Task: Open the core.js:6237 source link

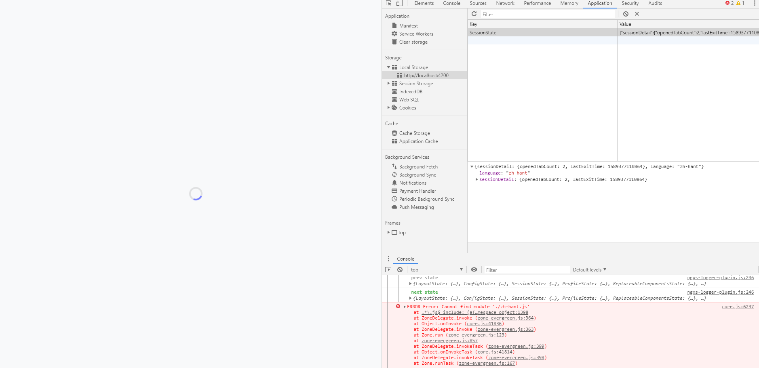Action: 737,307
